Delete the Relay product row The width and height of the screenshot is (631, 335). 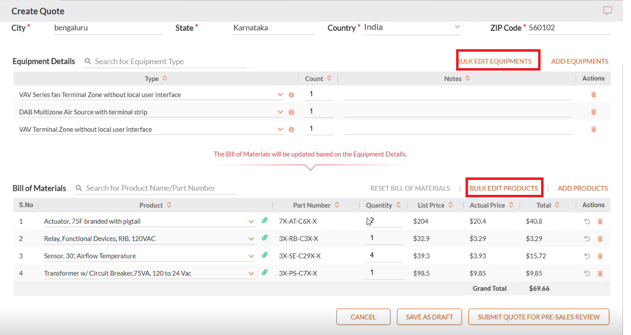point(600,239)
